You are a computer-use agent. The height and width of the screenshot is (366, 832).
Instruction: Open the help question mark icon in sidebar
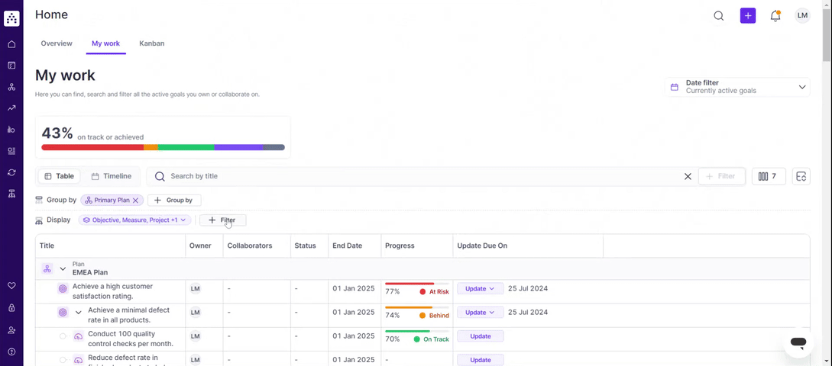coord(11,352)
